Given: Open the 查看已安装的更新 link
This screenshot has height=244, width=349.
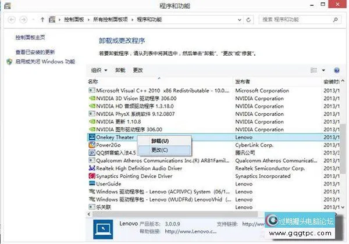Looking at the screenshot, I should point(35,52).
